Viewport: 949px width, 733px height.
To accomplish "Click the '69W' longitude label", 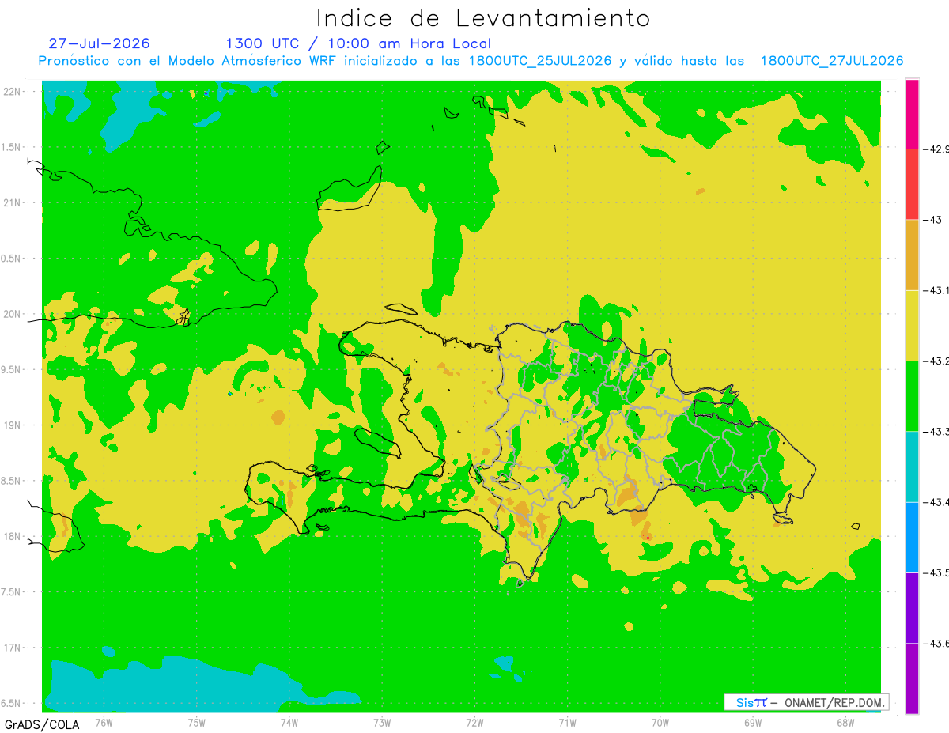I will point(752,722).
